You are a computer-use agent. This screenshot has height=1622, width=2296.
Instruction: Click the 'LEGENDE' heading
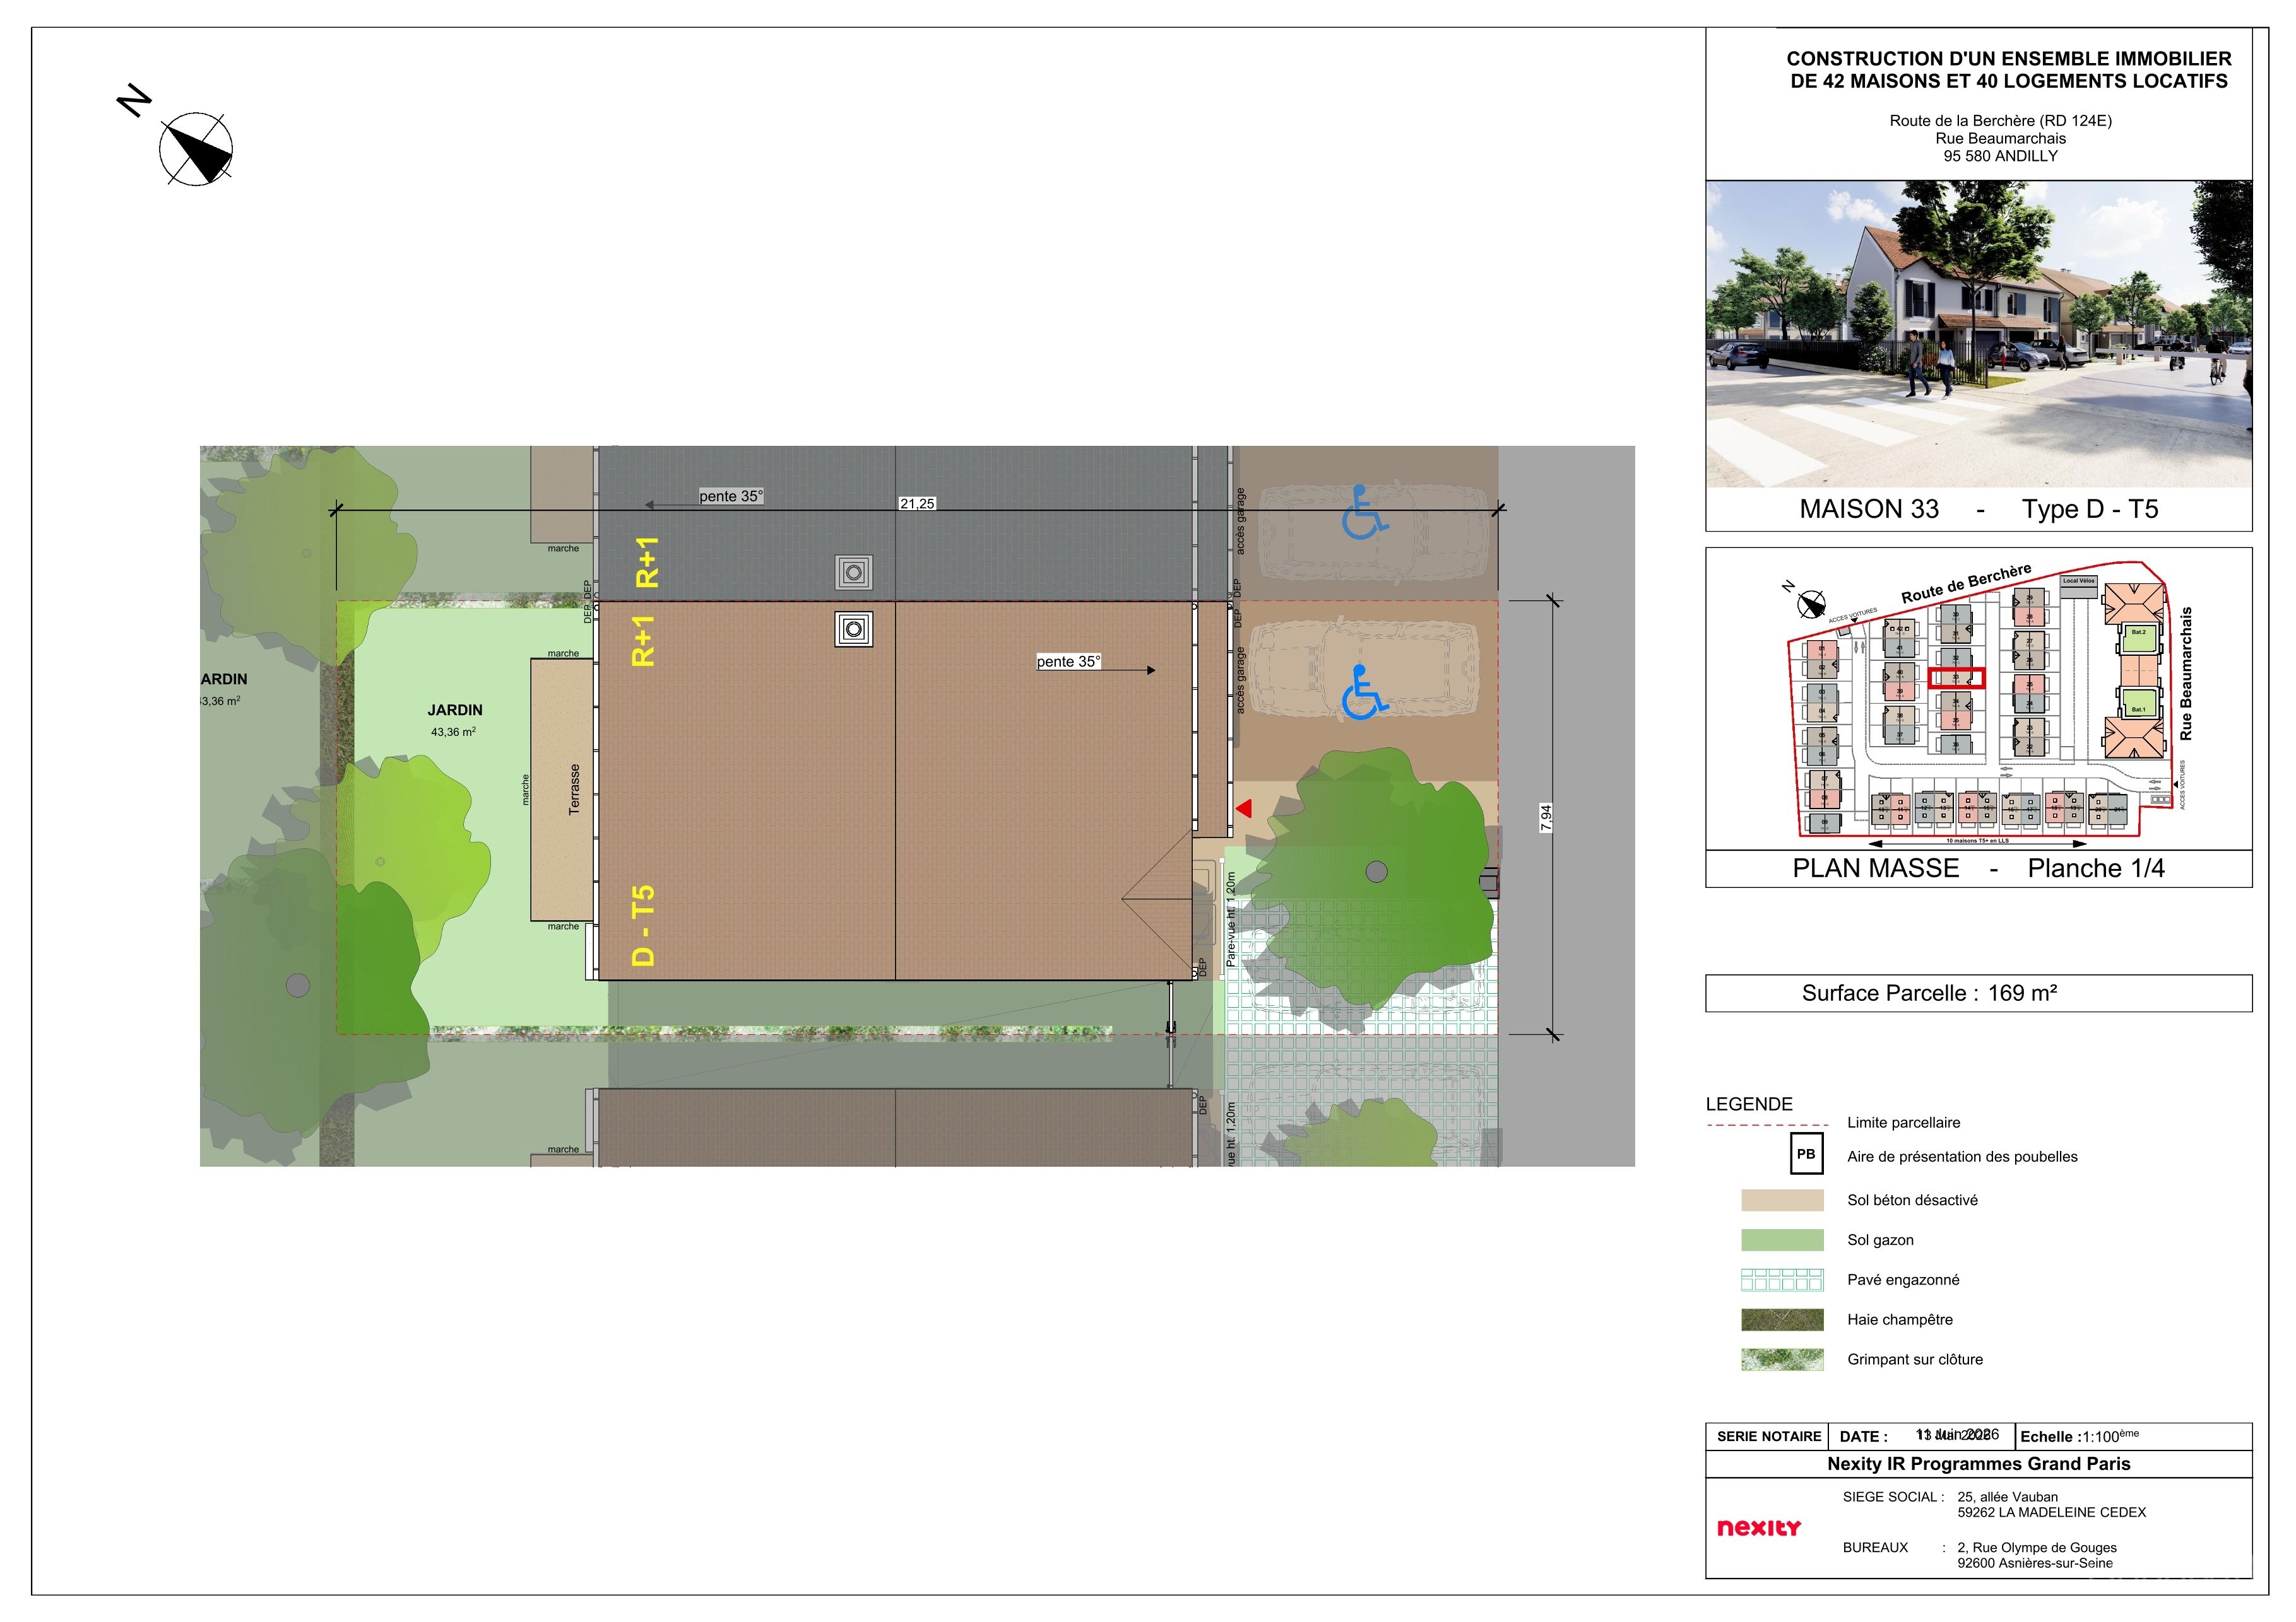pos(1749,1104)
